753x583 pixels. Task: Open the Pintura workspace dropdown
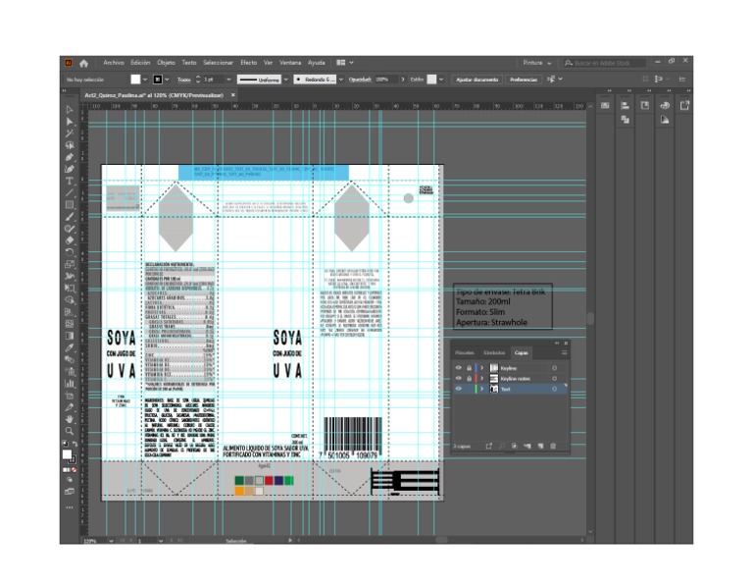pyautogui.click(x=537, y=62)
